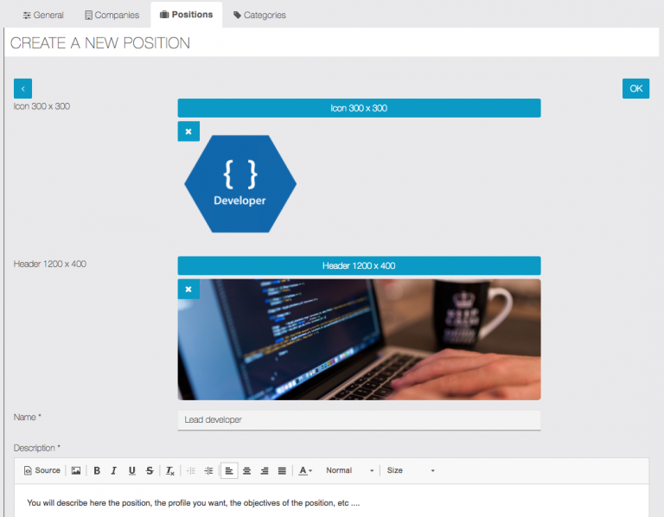Open the text color picker
Screen dimensions: 664x517
tap(305, 470)
